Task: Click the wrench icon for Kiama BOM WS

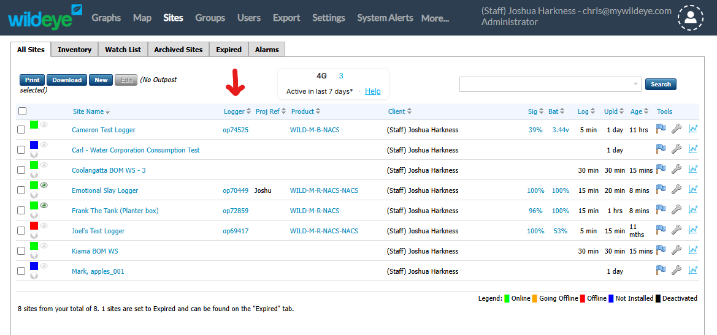Action: [x=677, y=250]
